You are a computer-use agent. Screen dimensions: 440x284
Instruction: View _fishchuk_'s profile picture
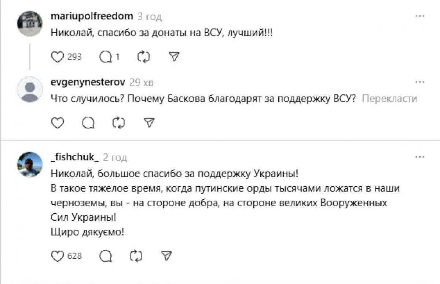click(30, 165)
